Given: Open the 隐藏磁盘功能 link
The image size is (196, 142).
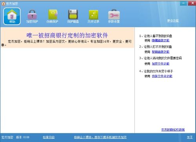Looking at the screenshot, I should [x=161, y=40].
